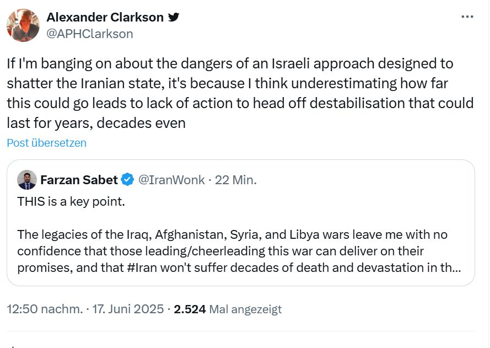Open the three-dot more options menu
The image size is (490, 348).
pos(467,17)
